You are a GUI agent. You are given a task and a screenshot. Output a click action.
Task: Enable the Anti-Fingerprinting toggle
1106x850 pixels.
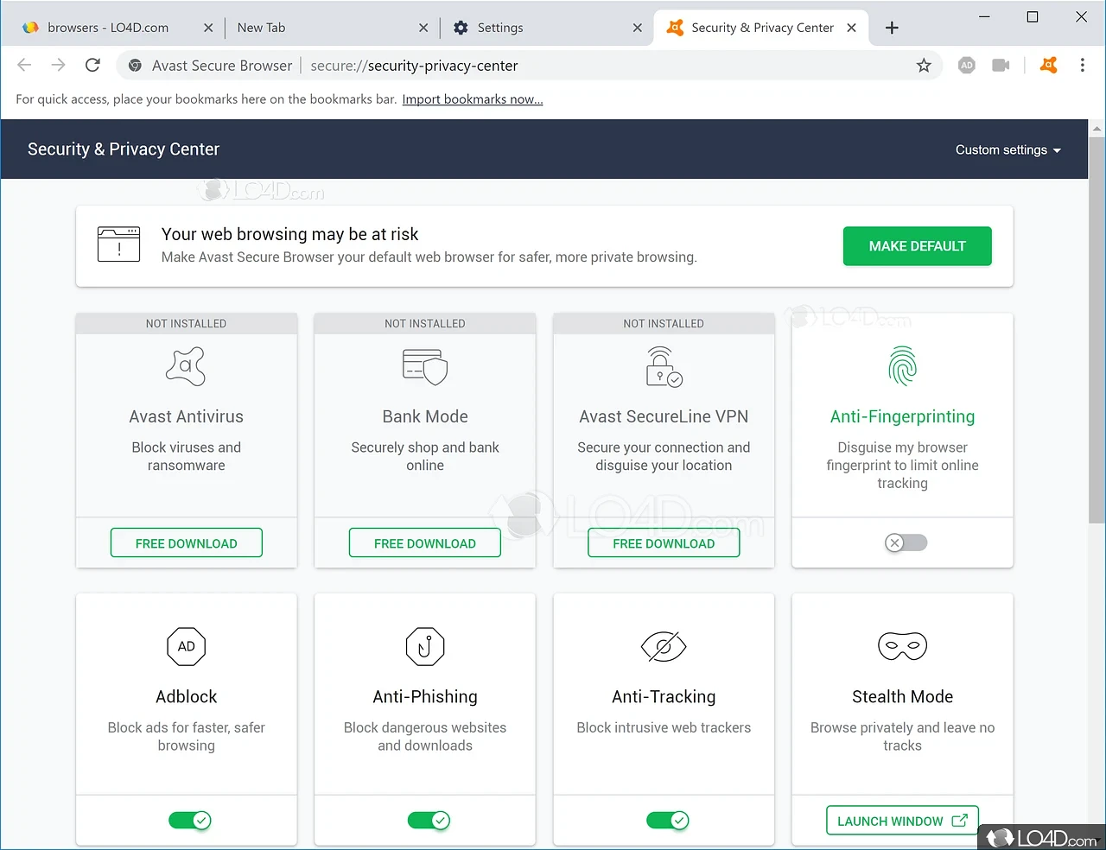tap(905, 542)
